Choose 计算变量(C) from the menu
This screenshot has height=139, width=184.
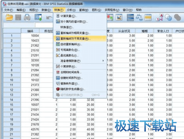[x=80, y=16]
